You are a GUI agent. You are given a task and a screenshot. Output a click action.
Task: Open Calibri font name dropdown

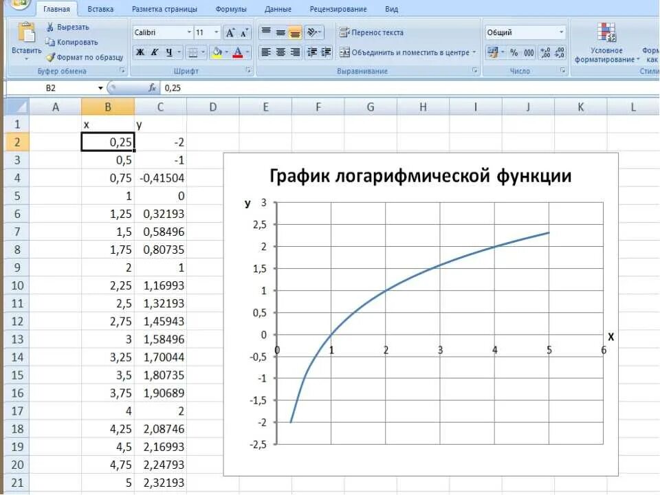coord(189,32)
